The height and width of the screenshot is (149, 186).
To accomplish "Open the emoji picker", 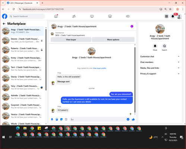I will pyautogui.click(x=128, y=119).
